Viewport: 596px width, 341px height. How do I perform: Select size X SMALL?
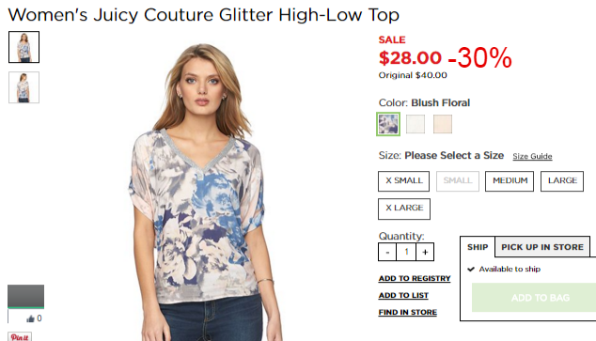403,181
